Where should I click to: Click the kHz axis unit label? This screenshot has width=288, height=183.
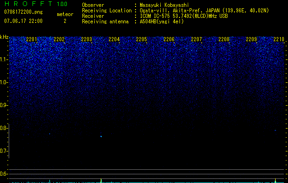[x=4, y=37]
